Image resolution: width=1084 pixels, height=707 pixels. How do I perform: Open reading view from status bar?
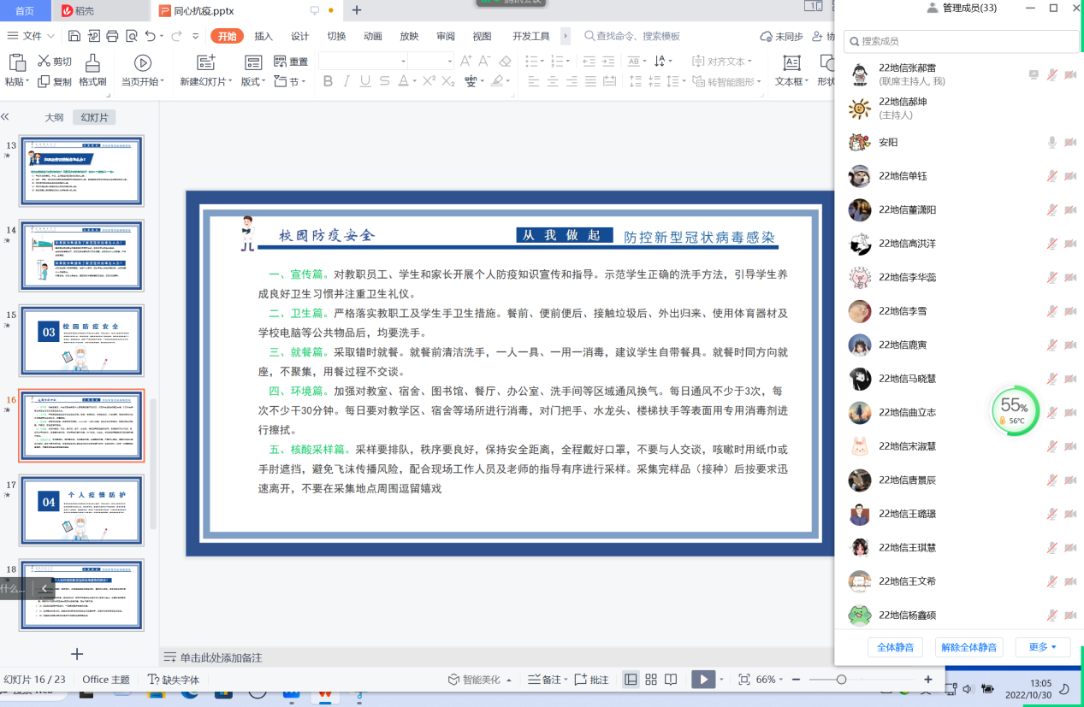click(x=671, y=680)
